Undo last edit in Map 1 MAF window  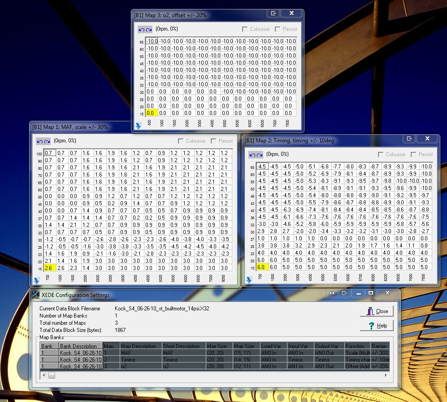(x=39, y=141)
